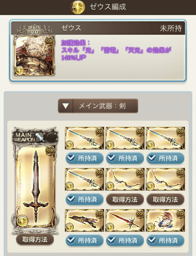The width and height of the screenshot is (196, 256).
Task: Toggle 所持済 under the top-right lance
Action: pos(165,158)
